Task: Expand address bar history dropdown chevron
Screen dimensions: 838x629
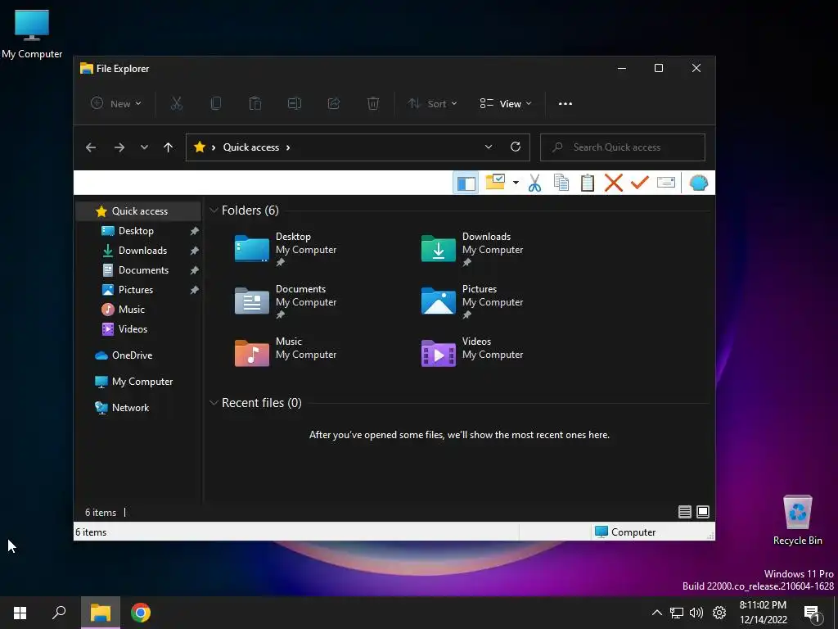Action: coord(489,147)
